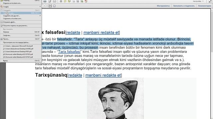Choose Сохранить в Acrobat.com menu item

[x=21, y=19]
